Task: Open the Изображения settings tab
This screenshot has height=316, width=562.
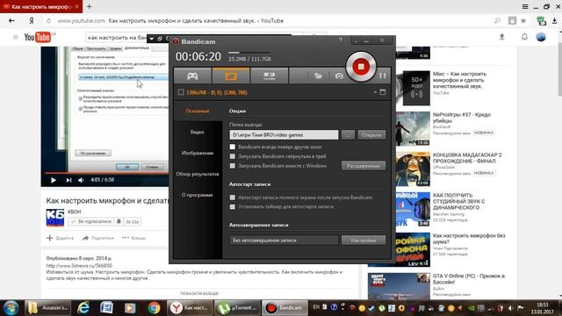Action: point(197,153)
